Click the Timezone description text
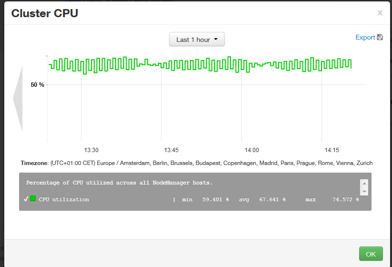 pos(197,163)
